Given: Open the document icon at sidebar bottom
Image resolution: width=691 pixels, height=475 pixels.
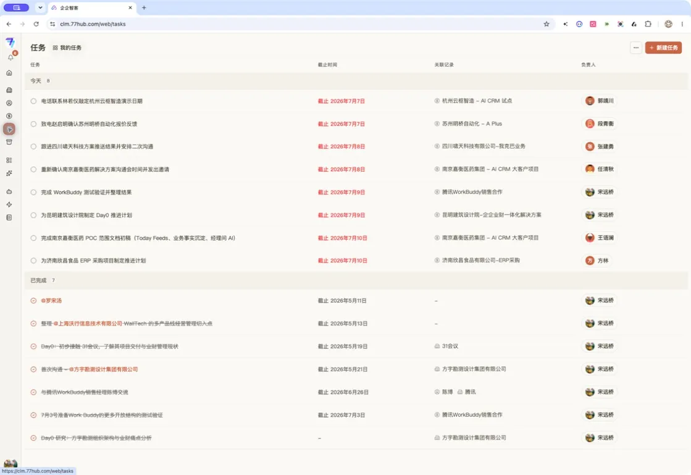Looking at the screenshot, I should click(x=9, y=217).
